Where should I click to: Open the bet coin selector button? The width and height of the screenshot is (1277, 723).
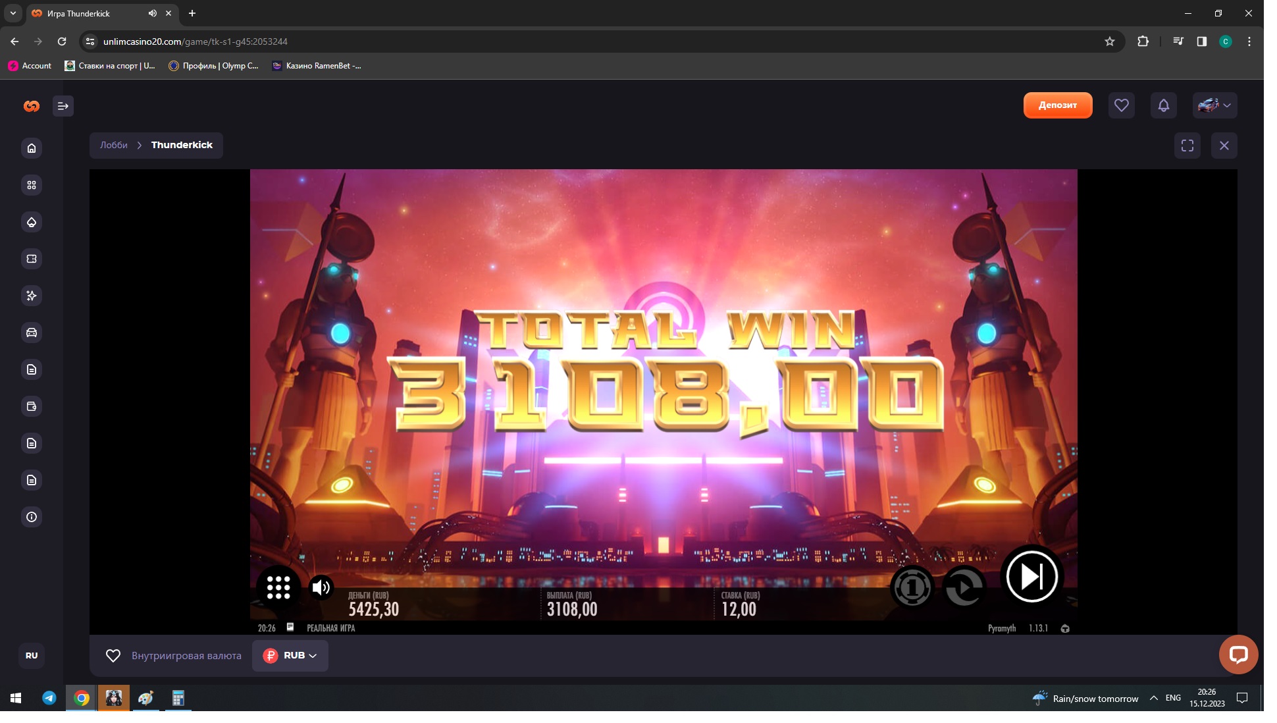pos(912,587)
